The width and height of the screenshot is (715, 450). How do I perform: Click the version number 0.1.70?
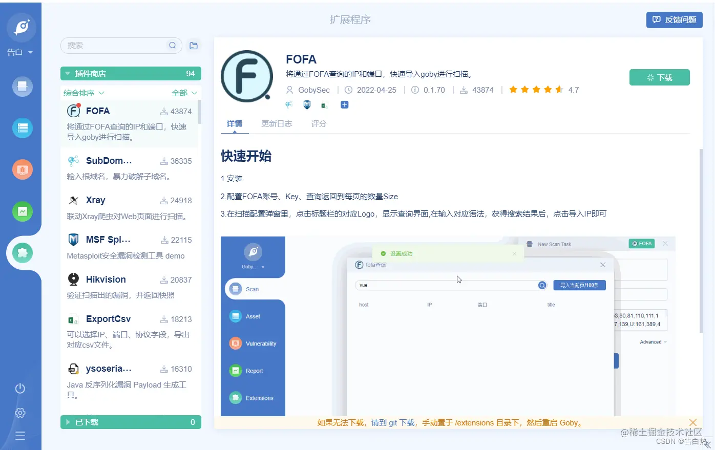(434, 90)
